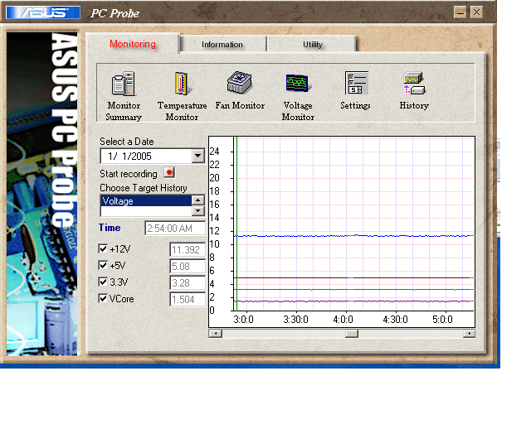Open the Temperature Monitor thermometer icon
Image resolution: width=531 pixels, height=424 pixels.
[183, 84]
